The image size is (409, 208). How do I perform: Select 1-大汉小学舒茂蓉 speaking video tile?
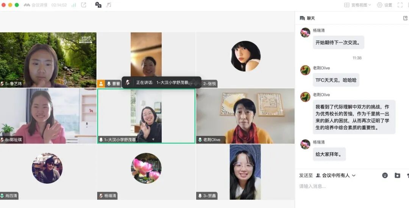(146, 116)
